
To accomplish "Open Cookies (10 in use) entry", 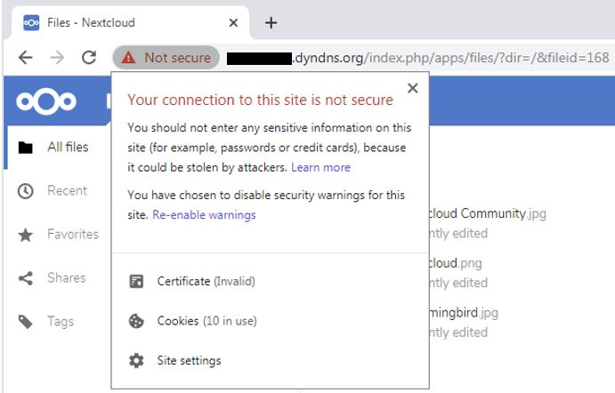I will 271,321.
